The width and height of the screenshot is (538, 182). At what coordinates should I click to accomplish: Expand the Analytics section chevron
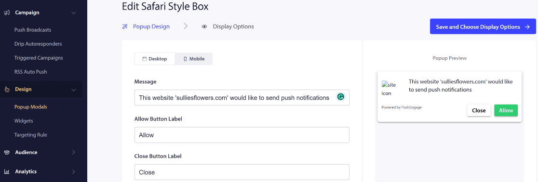[x=73, y=171]
